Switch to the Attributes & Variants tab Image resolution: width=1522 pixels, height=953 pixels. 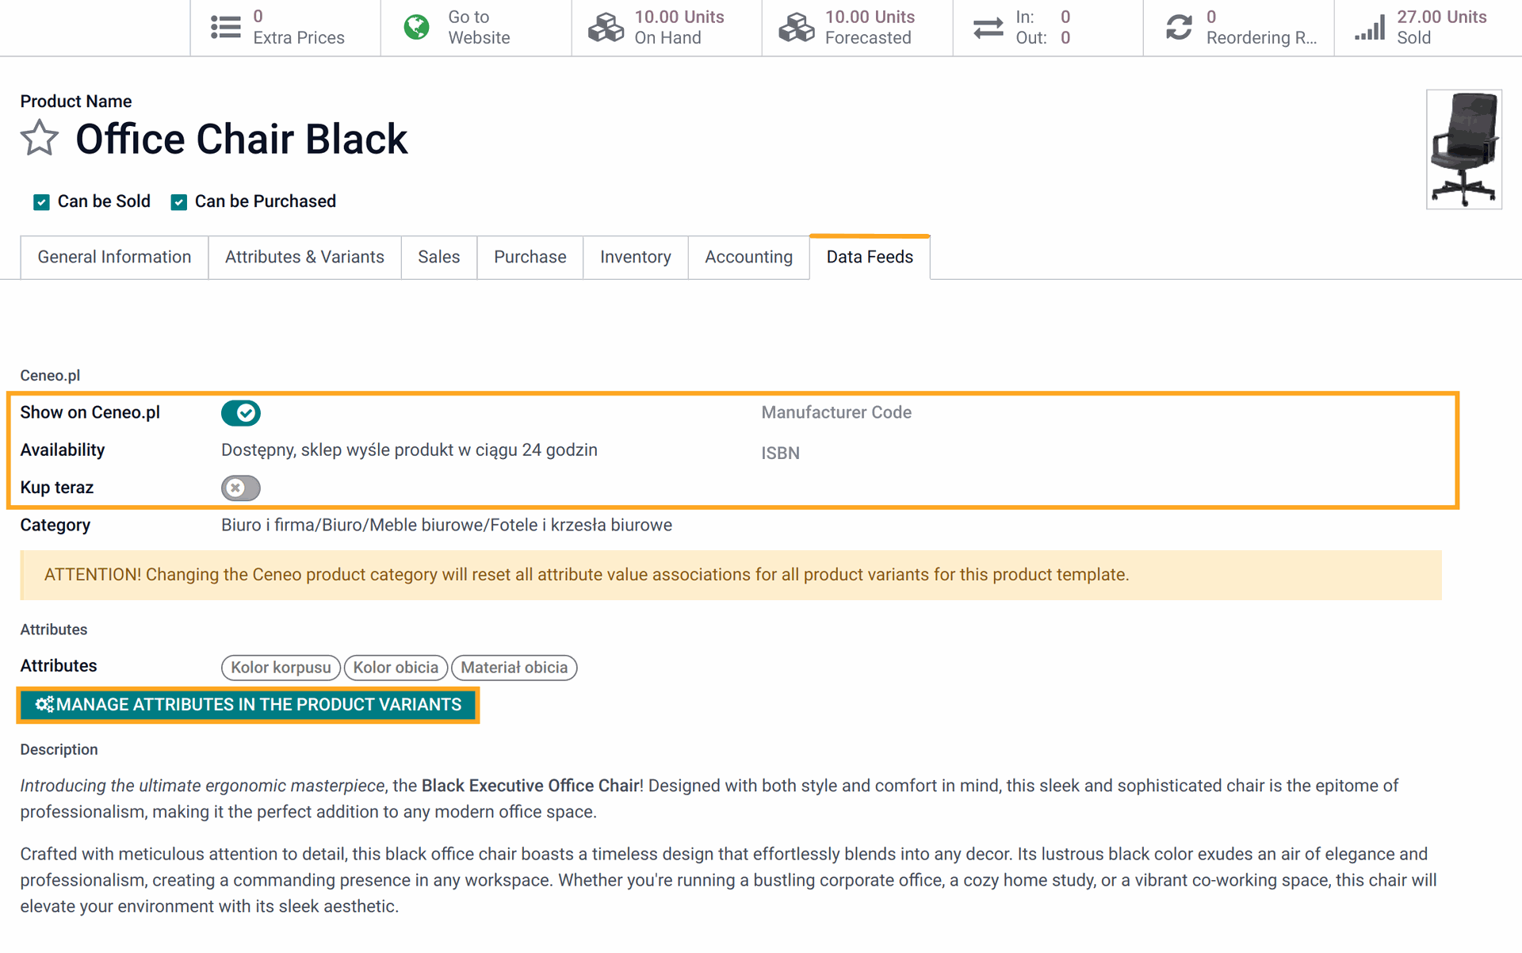(x=304, y=256)
